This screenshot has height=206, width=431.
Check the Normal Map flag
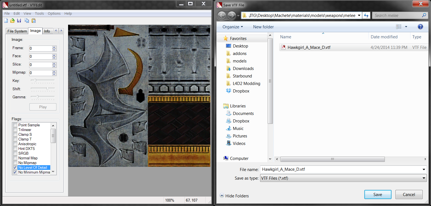point(15,158)
